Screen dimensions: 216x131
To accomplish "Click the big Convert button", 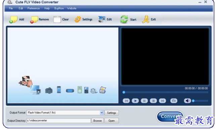I will 170,116.
